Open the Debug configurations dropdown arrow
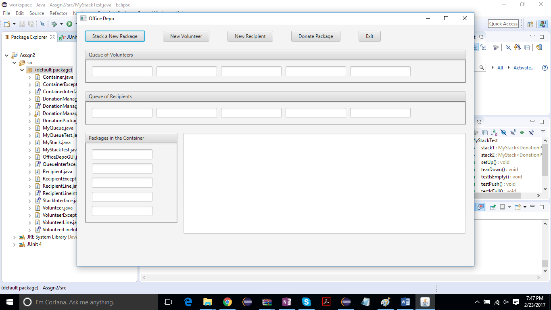551x310 pixels. pos(61,24)
